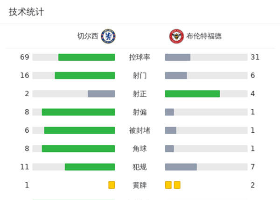Click Chelsea's green 控球率 possession bar
280x200 pixels.
click(x=86, y=57)
